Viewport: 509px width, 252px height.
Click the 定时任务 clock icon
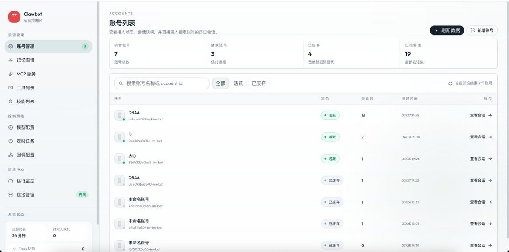[x=11, y=141]
